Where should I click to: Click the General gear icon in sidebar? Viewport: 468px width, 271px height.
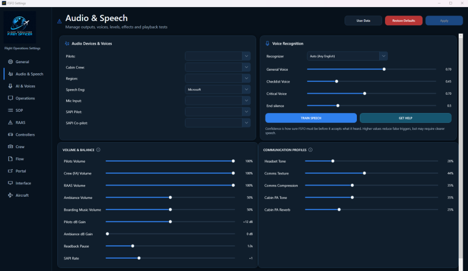click(11, 61)
